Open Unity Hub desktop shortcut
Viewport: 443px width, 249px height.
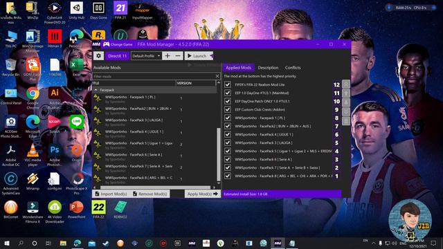click(x=77, y=10)
